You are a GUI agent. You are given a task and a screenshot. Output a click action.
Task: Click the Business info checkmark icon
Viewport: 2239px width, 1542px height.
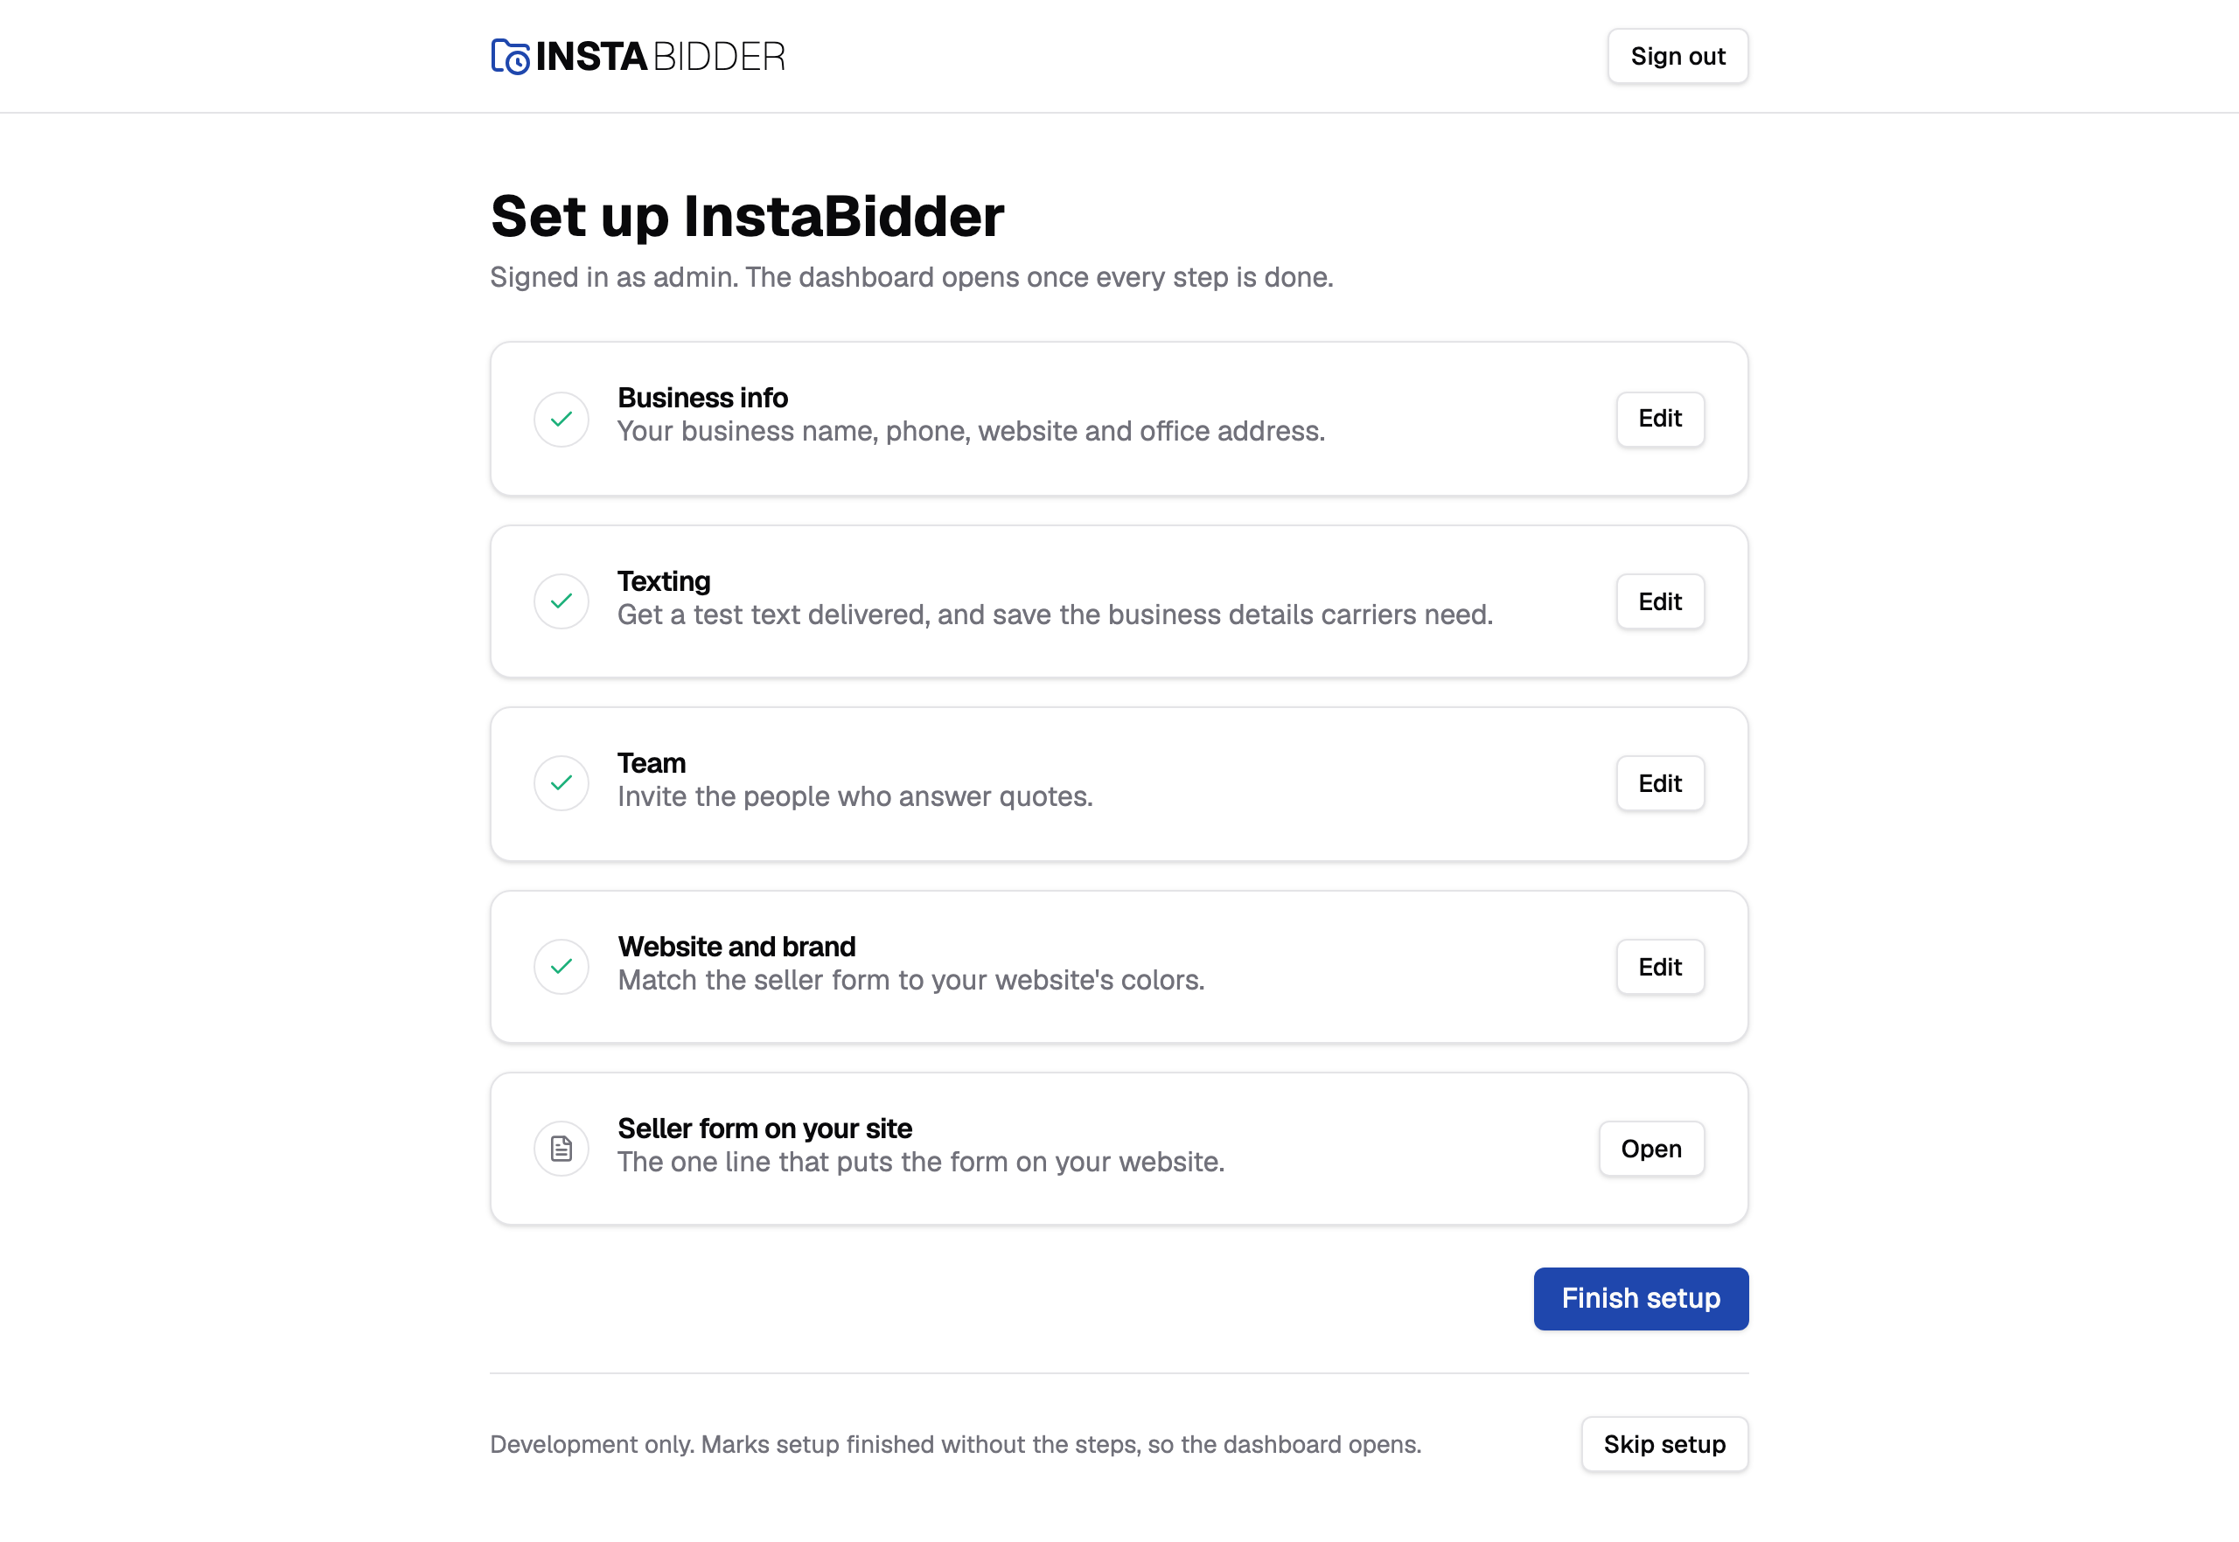(x=561, y=420)
